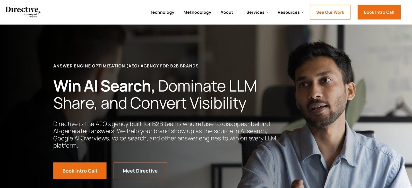Click the About chevron arrow
Screen dimensions: 412x188
236,12
